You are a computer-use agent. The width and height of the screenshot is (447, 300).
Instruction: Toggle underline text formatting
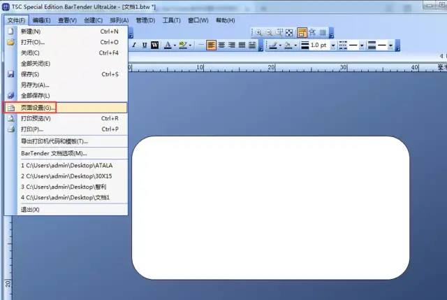click(x=145, y=45)
